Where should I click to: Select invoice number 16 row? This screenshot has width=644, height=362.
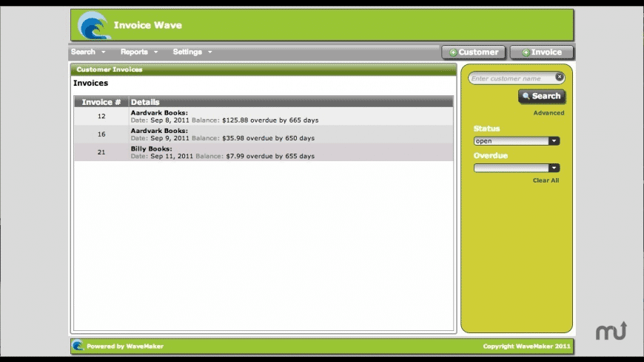click(x=264, y=134)
